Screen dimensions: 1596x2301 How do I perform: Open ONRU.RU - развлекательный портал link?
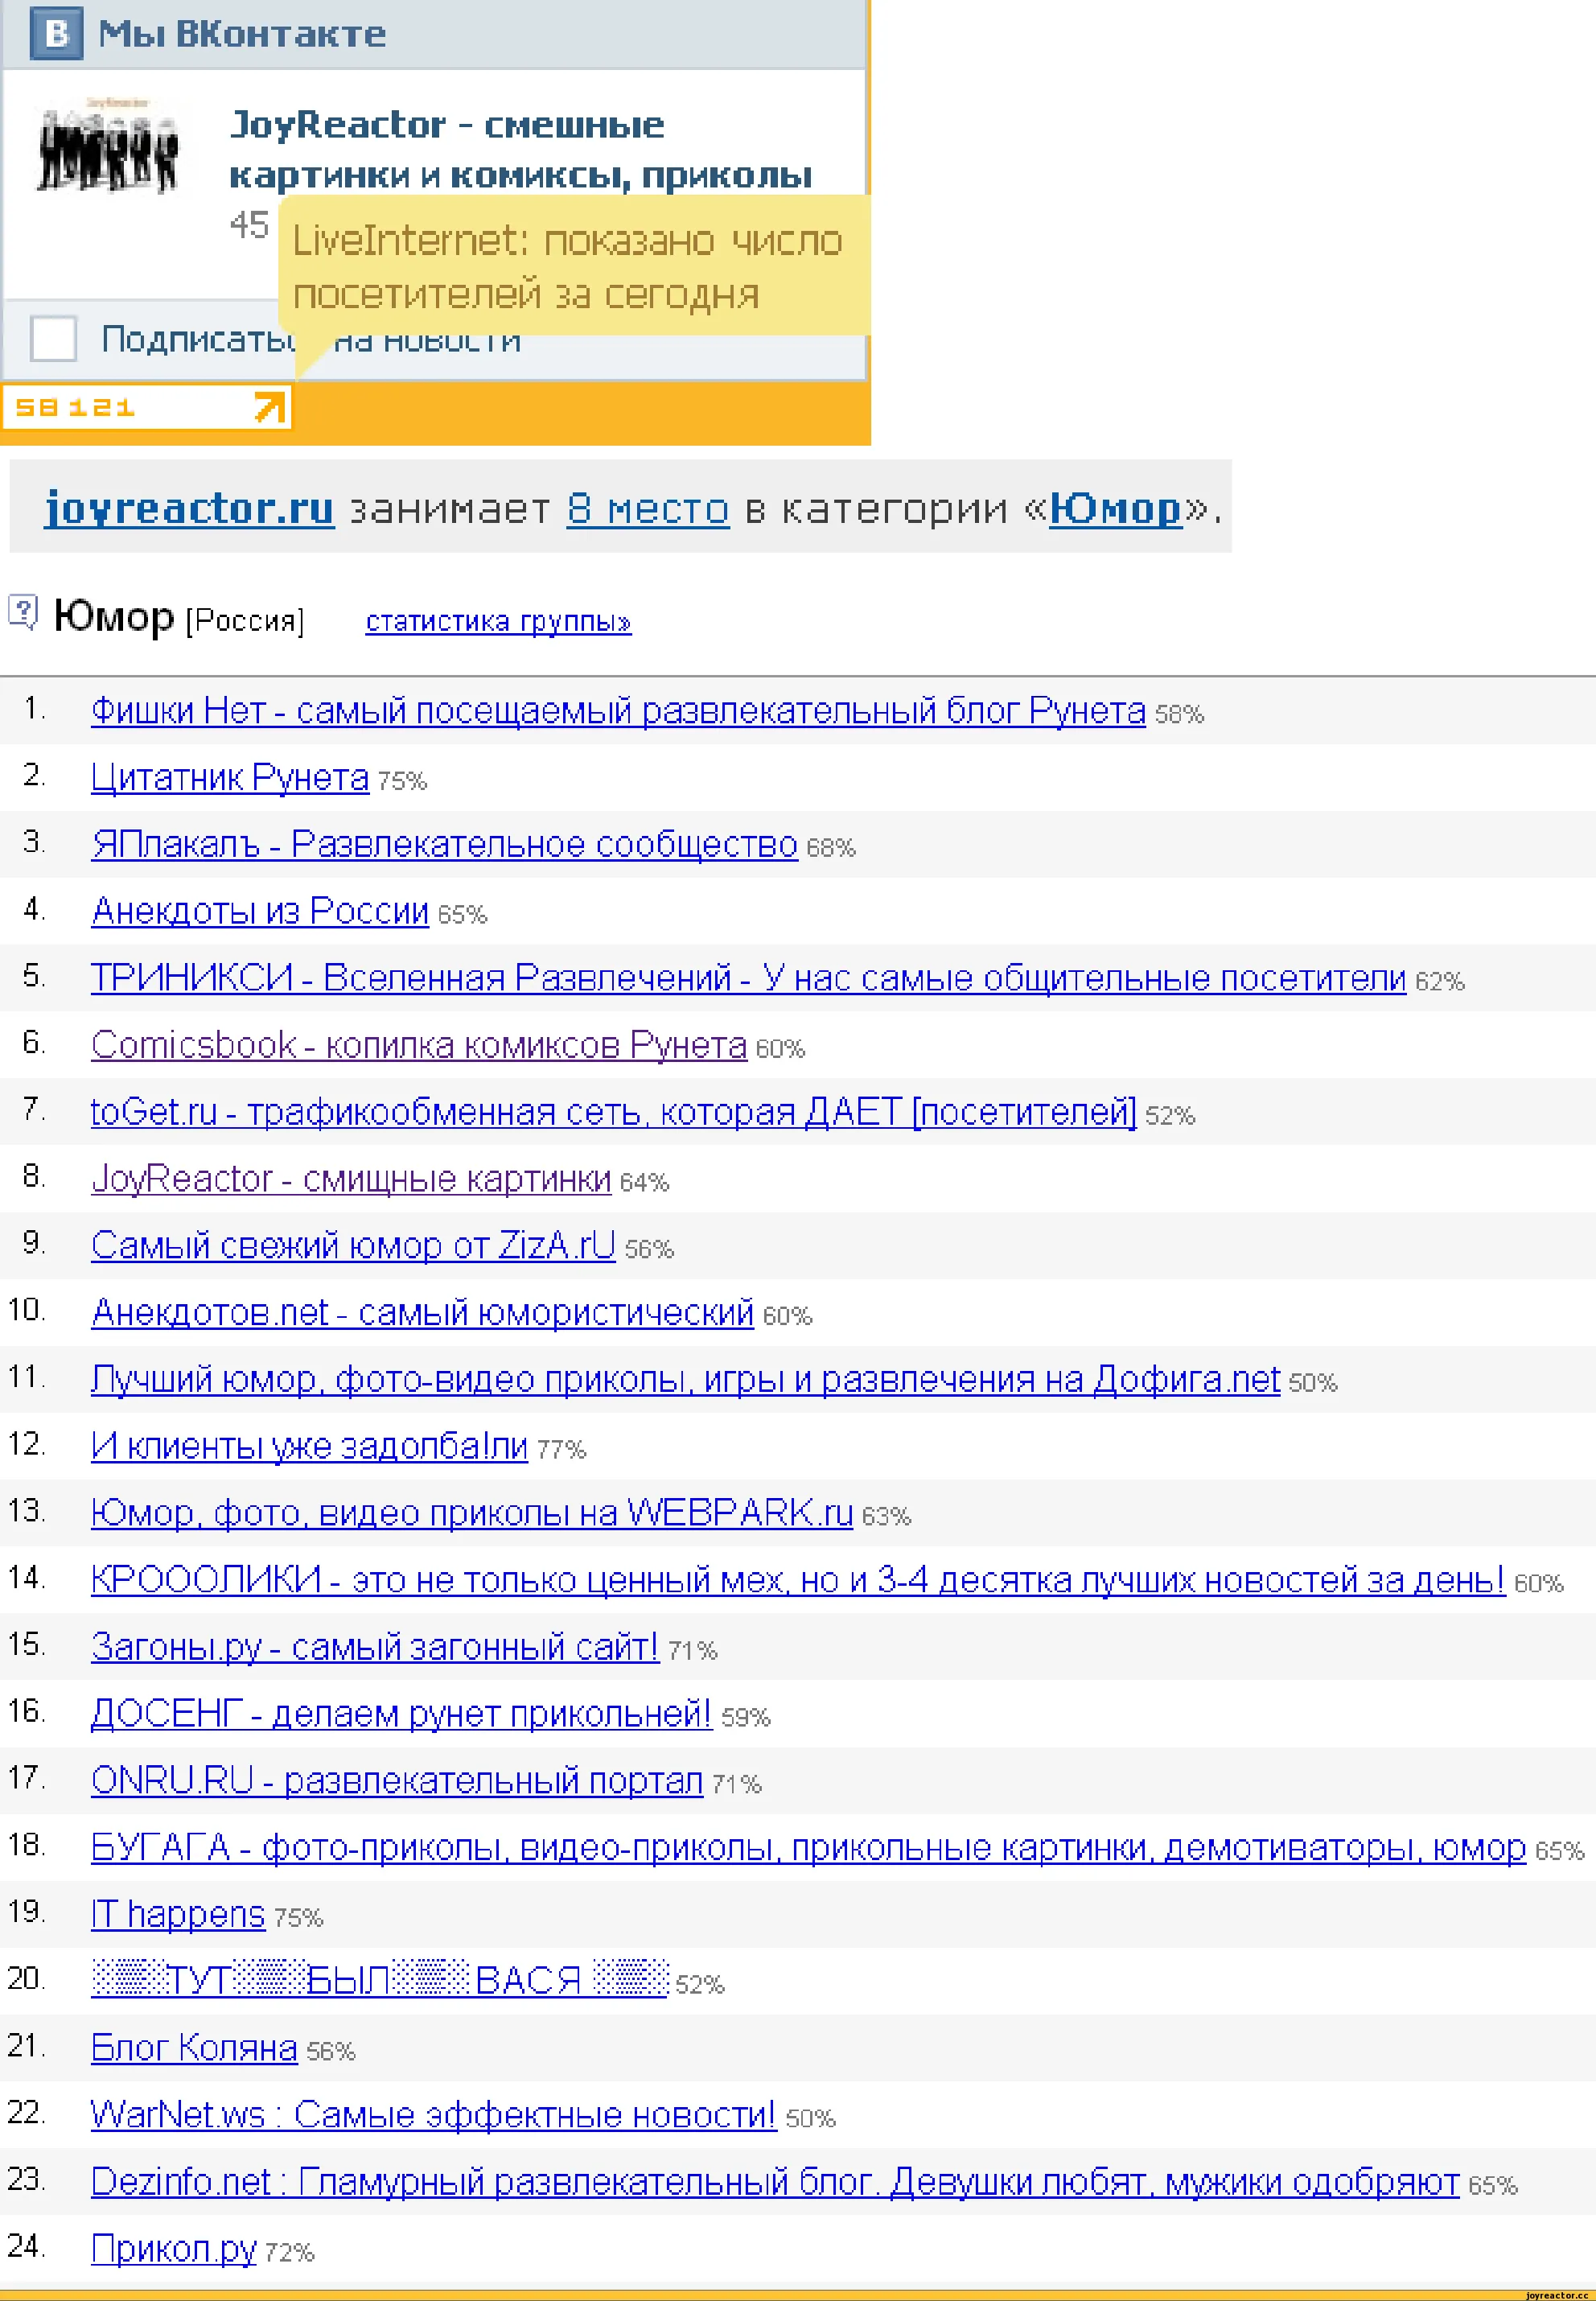[397, 1781]
